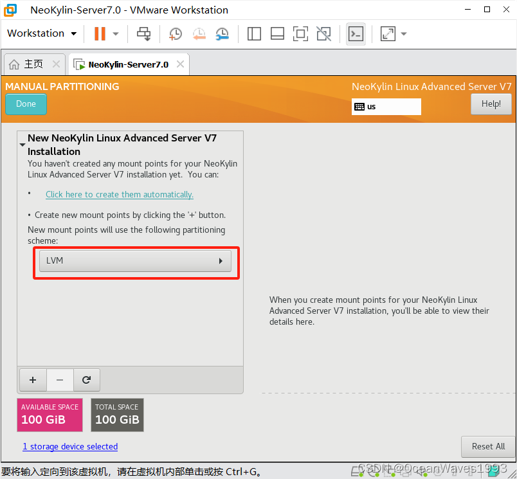Image resolution: width=517 pixels, height=479 pixels.
Task: Remove mount point with minus button
Action: click(x=60, y=380)
